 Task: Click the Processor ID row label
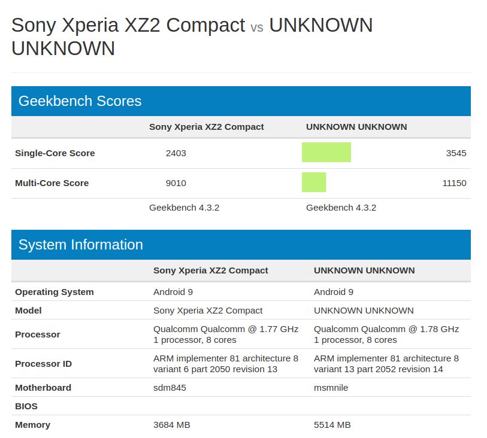pyautogui.click(x=43, y=364)
